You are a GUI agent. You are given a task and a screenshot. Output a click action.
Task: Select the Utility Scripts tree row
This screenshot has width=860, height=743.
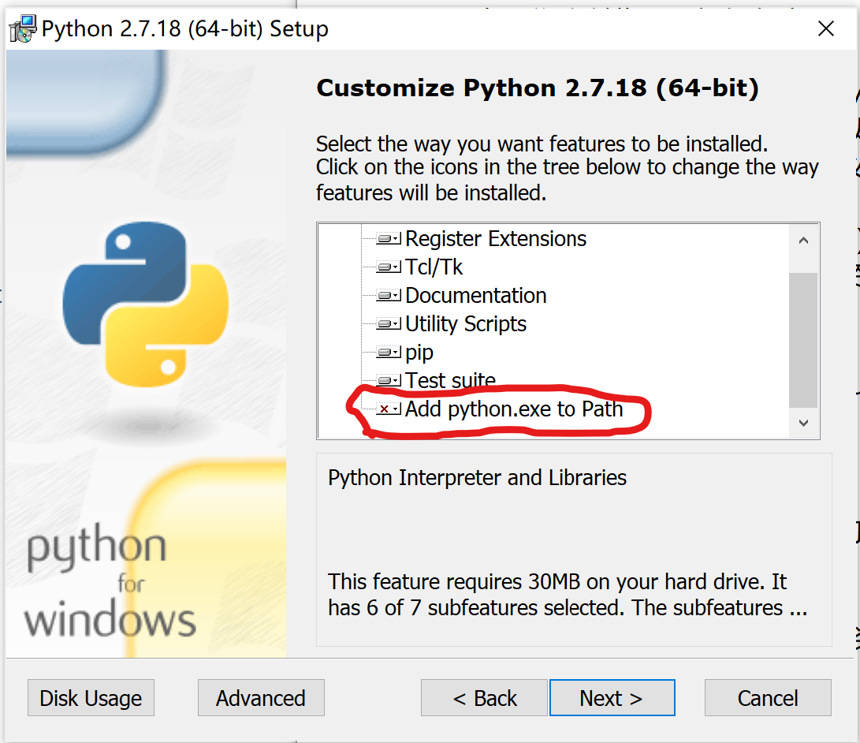click(x=466, y=323)
